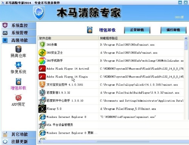Click the 360安全卫士 plus icon
Screen dimensions: 189x145
coord(42,52)
